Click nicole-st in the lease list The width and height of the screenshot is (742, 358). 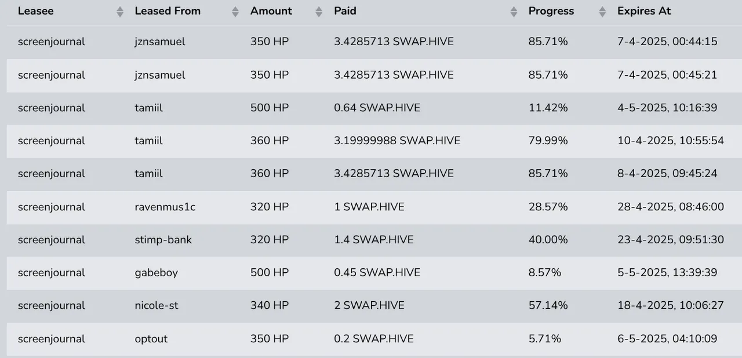click(157, 305)
